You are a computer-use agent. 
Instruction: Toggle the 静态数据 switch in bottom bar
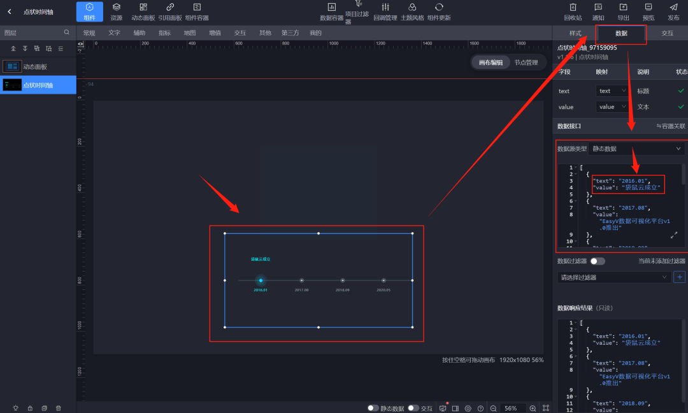(373, 408)
